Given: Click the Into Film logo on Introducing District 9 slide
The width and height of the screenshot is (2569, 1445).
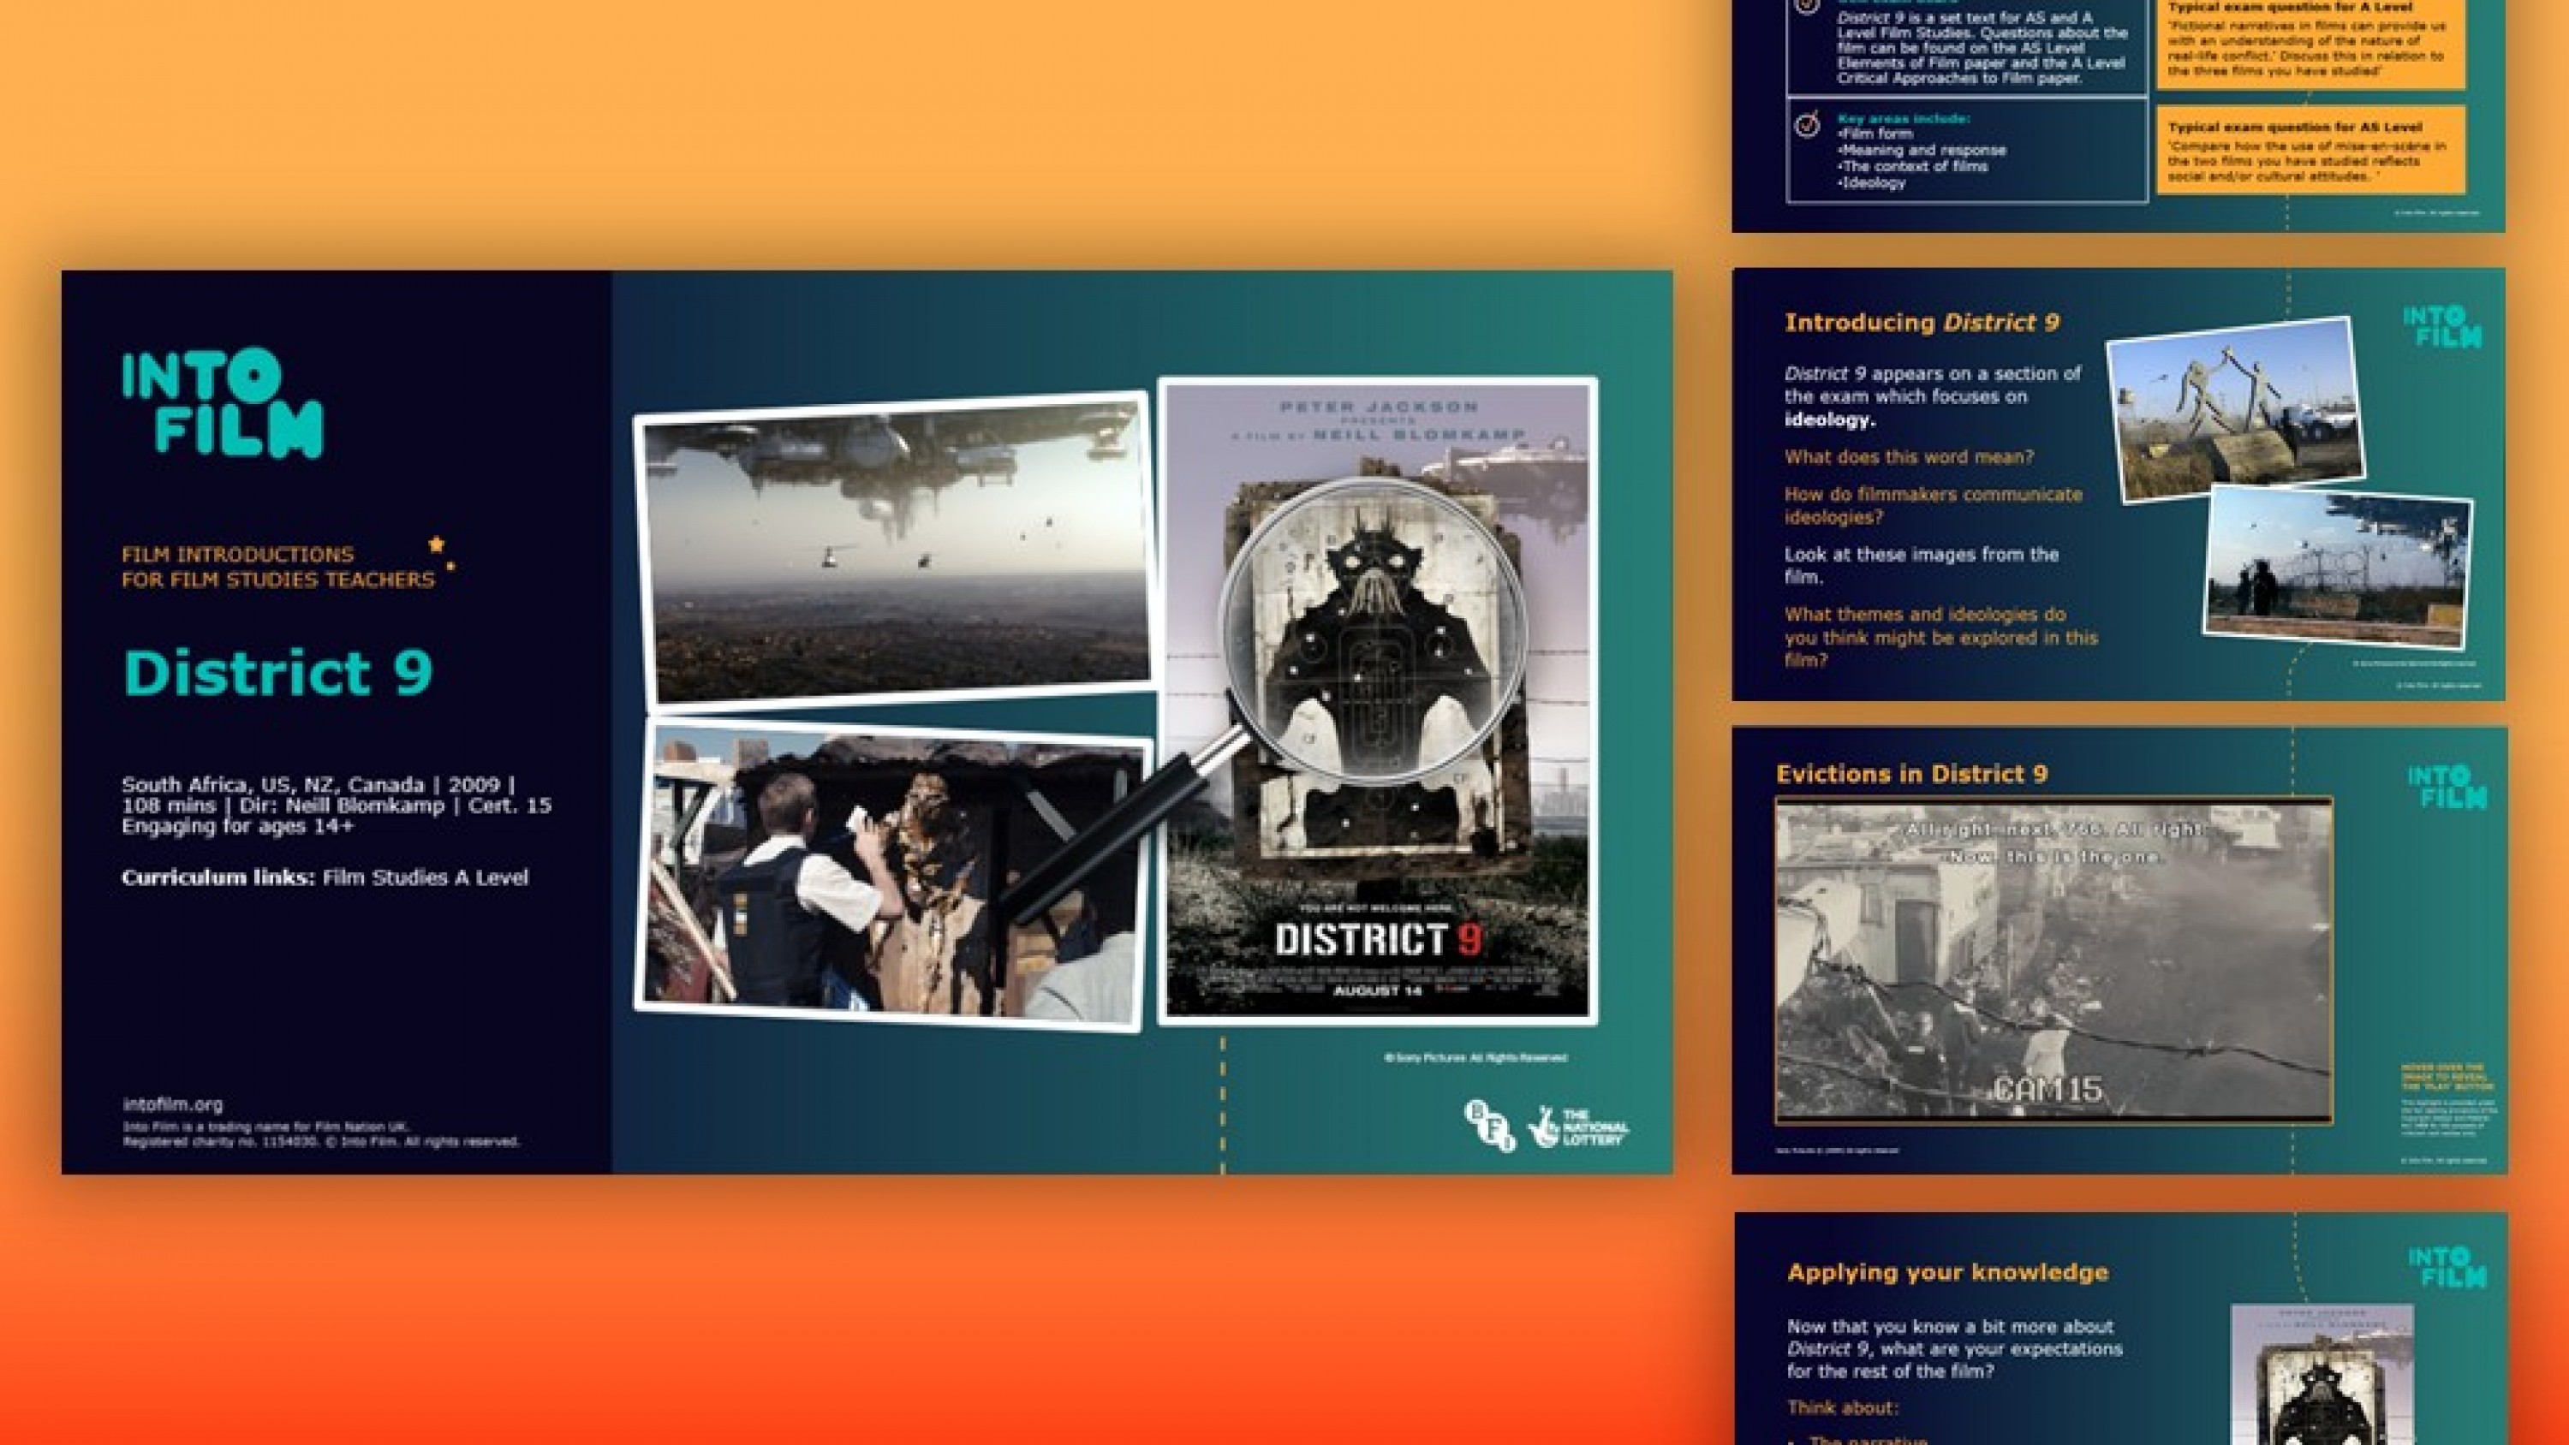Looking at the screenshot, I should click(2441, 327).
